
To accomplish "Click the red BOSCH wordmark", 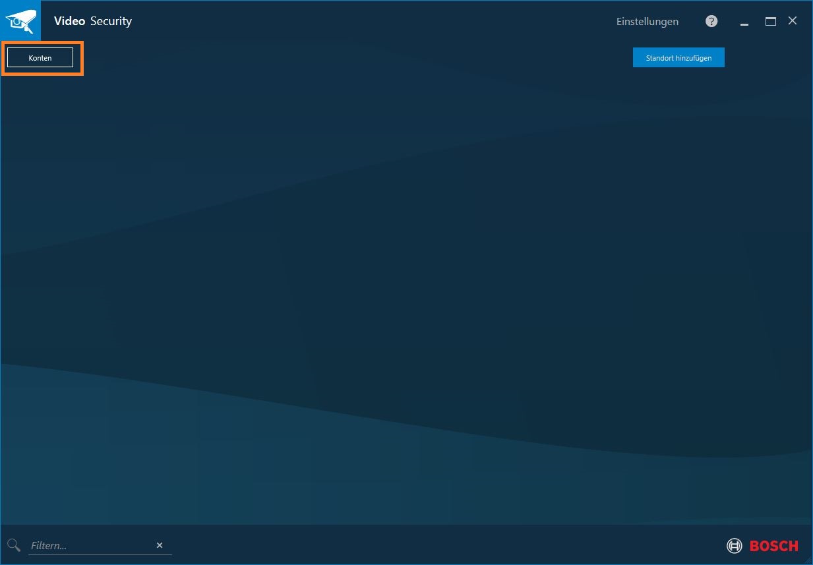I will tap(773, 546).
